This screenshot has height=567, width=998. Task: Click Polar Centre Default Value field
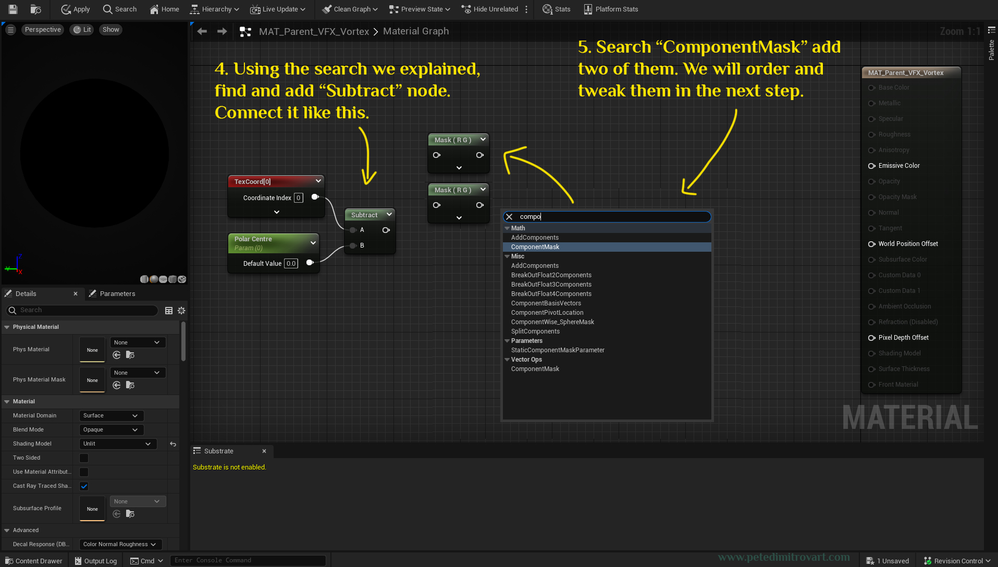(291, 263)
